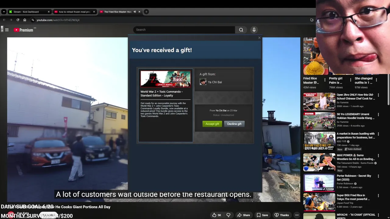Send Thanks to the creator

(282, 215)
